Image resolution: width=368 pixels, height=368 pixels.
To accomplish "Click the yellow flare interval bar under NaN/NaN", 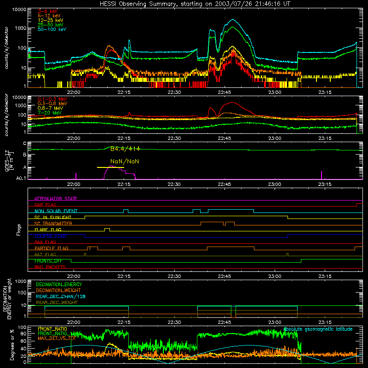I will 110,167.
